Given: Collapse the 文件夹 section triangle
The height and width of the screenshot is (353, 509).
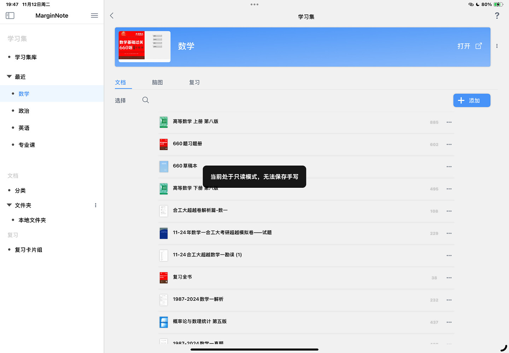Looking at the screenshot, I should (x=9, y=205).
